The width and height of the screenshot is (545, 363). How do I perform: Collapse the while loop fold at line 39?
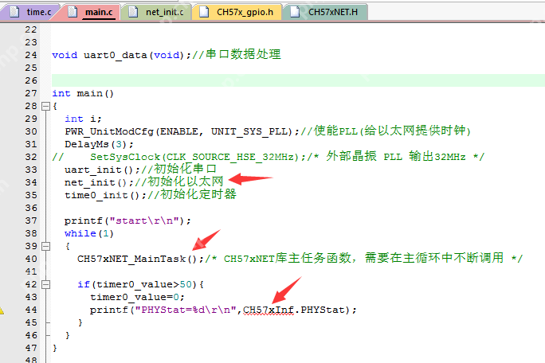coord(46,246)
